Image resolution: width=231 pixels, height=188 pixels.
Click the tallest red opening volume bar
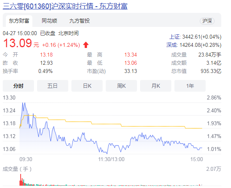[x=21, y=180]
